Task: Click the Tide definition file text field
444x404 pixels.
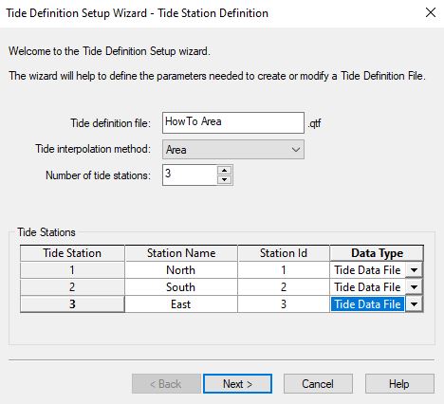Action: tap(233, 122)
